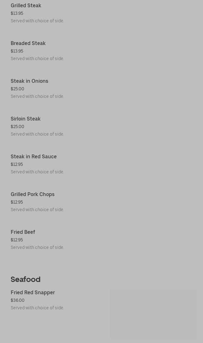Choose the Steak in Onions entry
This screenshot has height=343, width=203.
[29, 81]
